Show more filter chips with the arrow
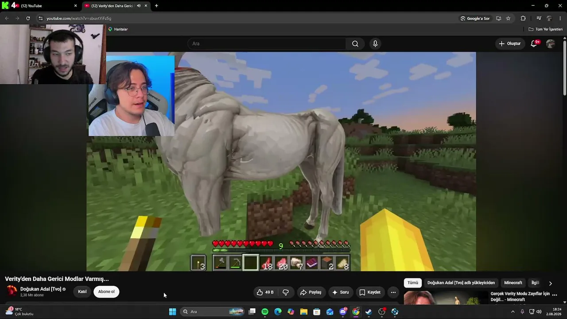Image resolution: width=567 pixels, height=319 pixels. 551,283
